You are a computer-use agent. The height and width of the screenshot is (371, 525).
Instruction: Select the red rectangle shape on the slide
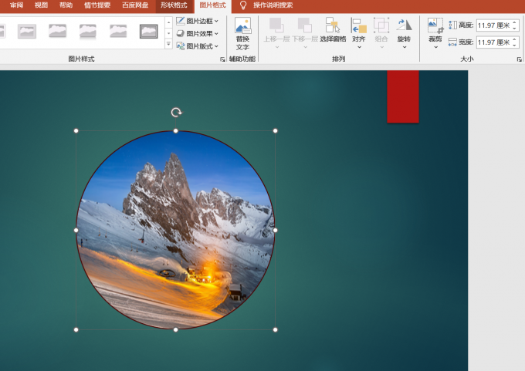click(403, 96)
